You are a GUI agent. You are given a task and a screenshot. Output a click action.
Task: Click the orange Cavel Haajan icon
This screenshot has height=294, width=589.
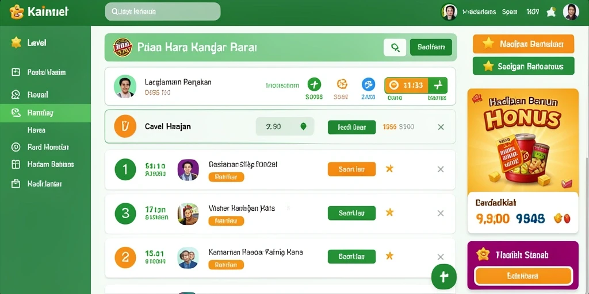click(x=125, y=126)
